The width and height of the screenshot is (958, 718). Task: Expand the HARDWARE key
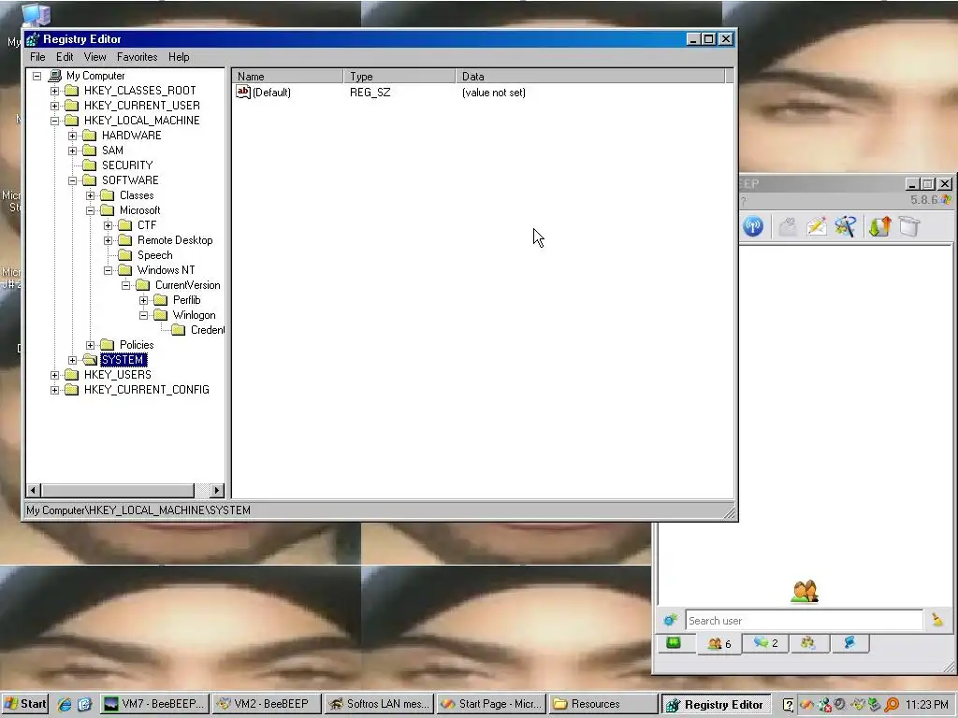[x=73, y=136]
